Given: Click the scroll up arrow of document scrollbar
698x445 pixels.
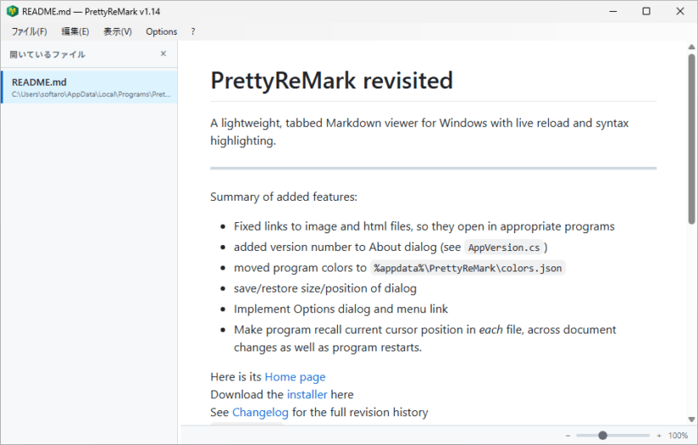Looking at the screenshot, I should click(691, 47).
